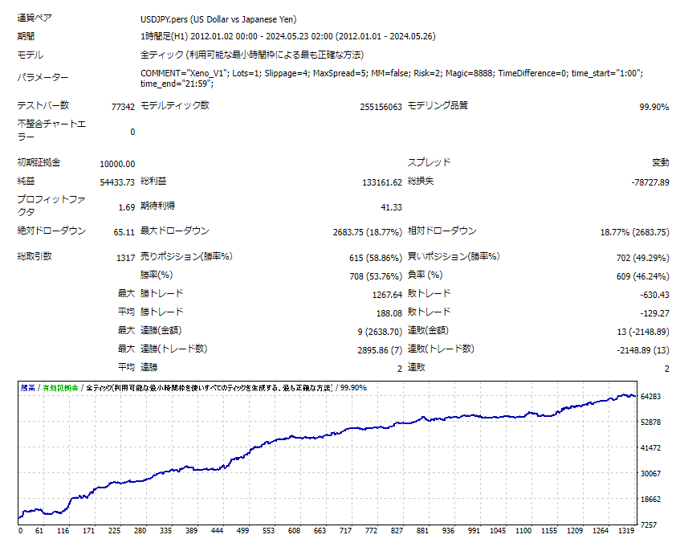Click the chart axis value 64283

[x=650, y=397]
